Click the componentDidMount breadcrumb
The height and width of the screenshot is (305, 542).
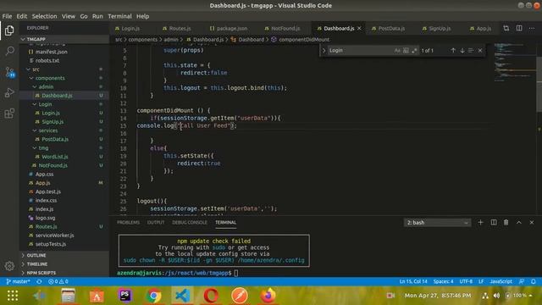[304, 40]
